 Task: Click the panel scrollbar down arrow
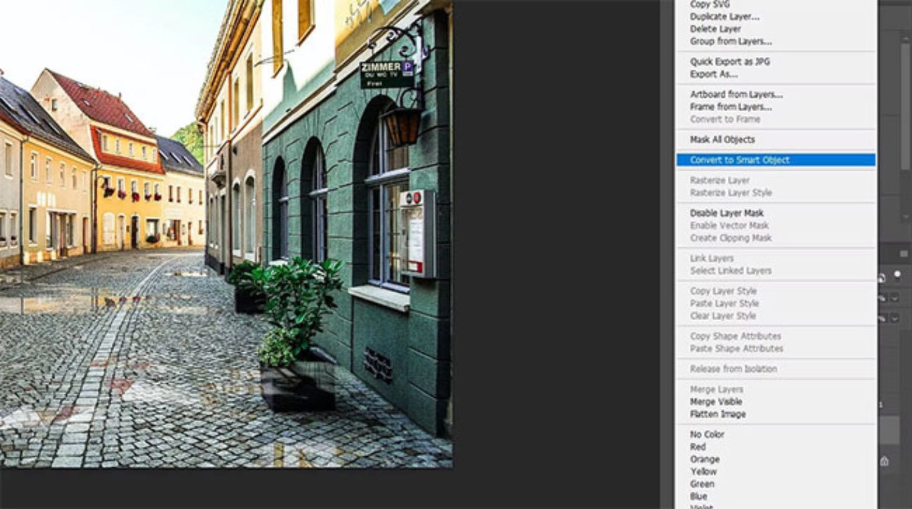tap(907, 216)
